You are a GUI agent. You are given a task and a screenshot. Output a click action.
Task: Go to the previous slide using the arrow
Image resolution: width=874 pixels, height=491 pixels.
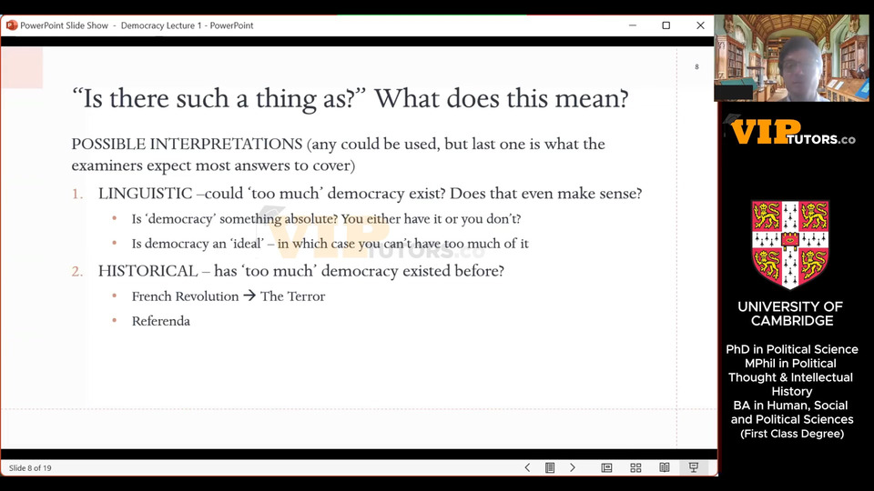click(x=527, y=467)
